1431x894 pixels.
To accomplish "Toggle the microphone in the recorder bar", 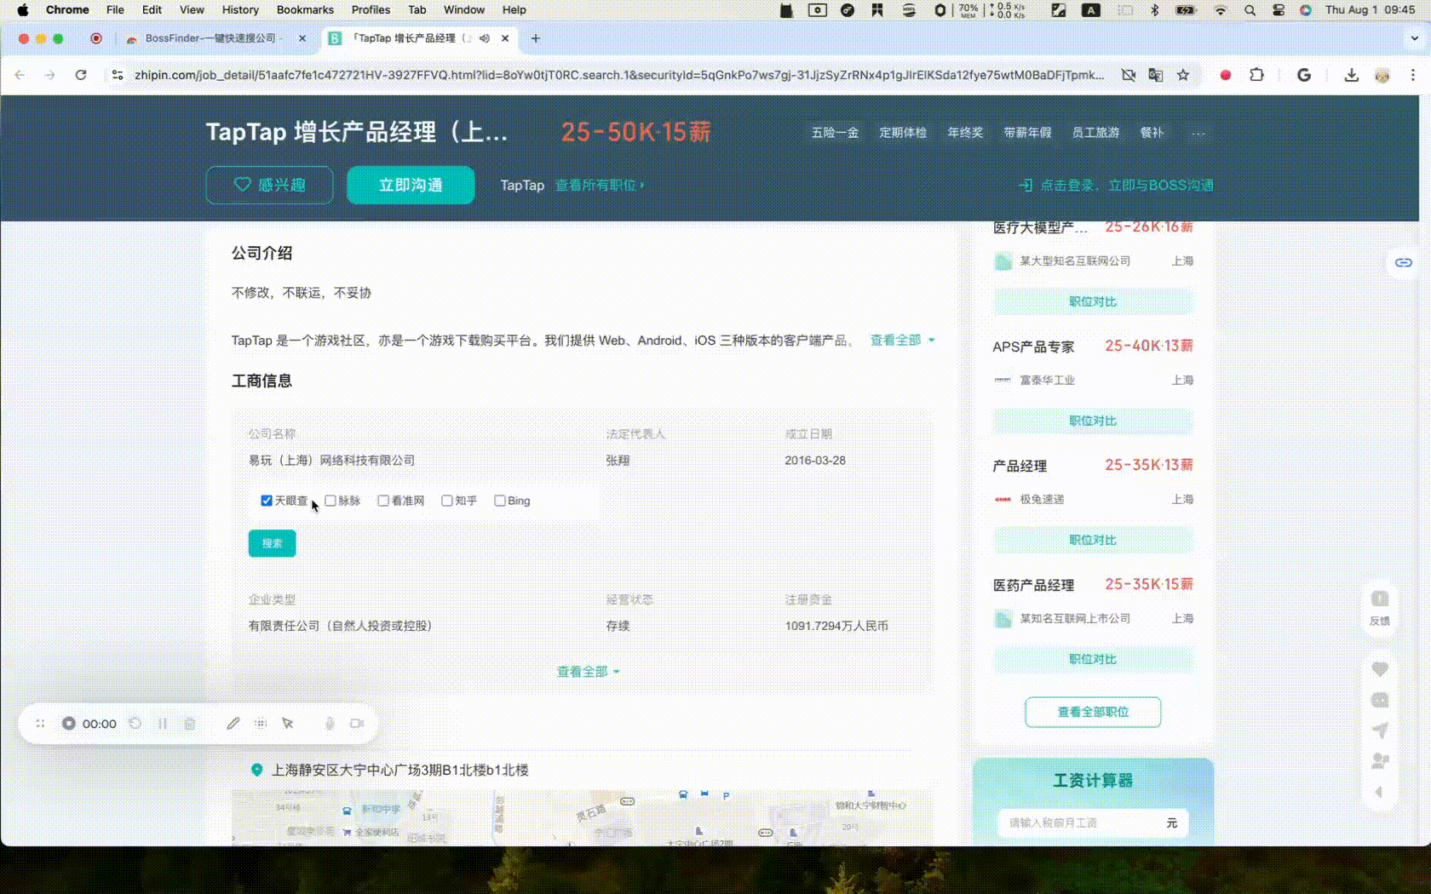I will pos(330,724).
